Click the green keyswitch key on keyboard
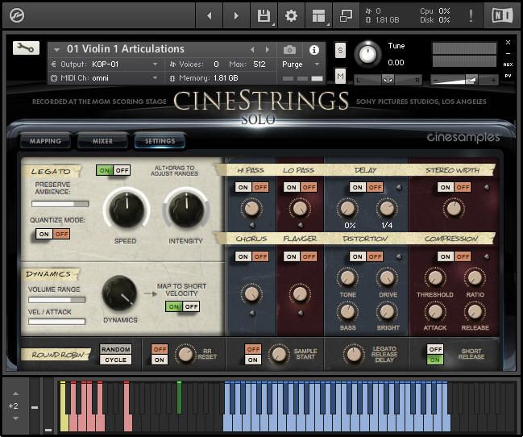 coord(179,397)
